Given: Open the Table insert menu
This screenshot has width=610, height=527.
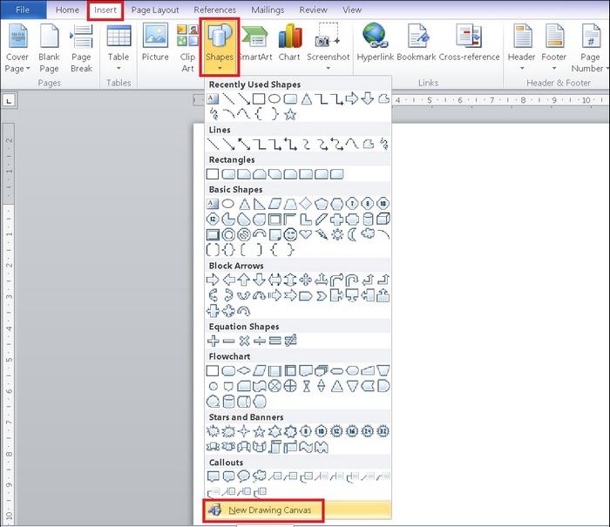Looking at the screenshot, I should 119,48.
